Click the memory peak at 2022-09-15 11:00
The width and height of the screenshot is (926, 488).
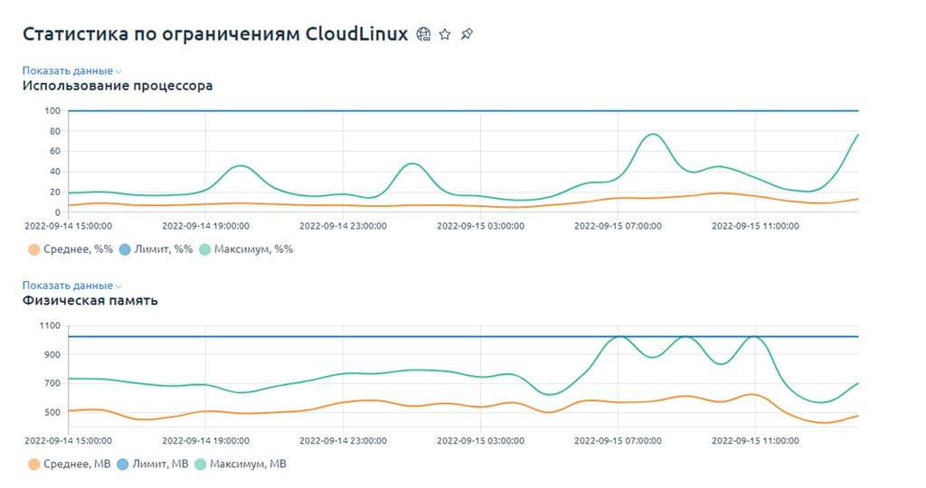click(x=754, y=337)
